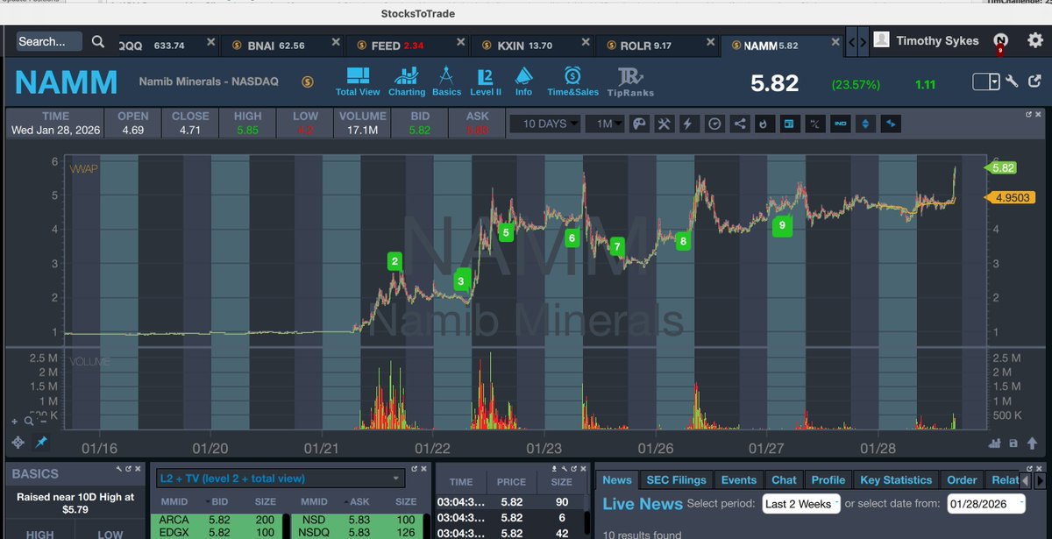The image size is (1052, 539).
Task: Open the 10 DAYS timeframe dropdown
Action: click(544, 124)
